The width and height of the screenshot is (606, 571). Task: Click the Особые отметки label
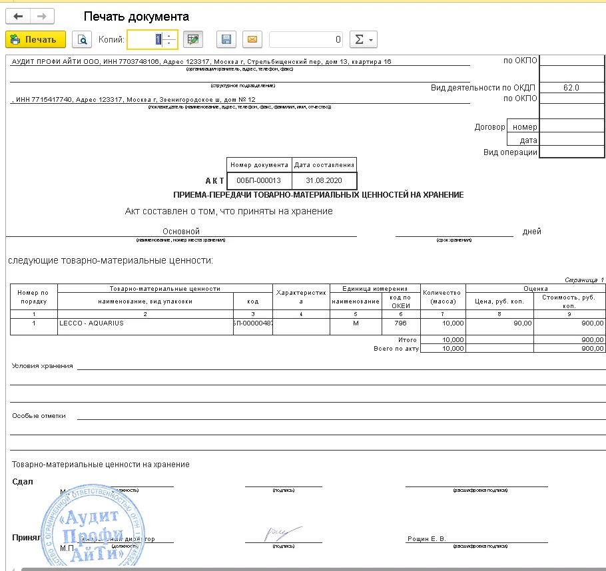[x=39, y=416]
